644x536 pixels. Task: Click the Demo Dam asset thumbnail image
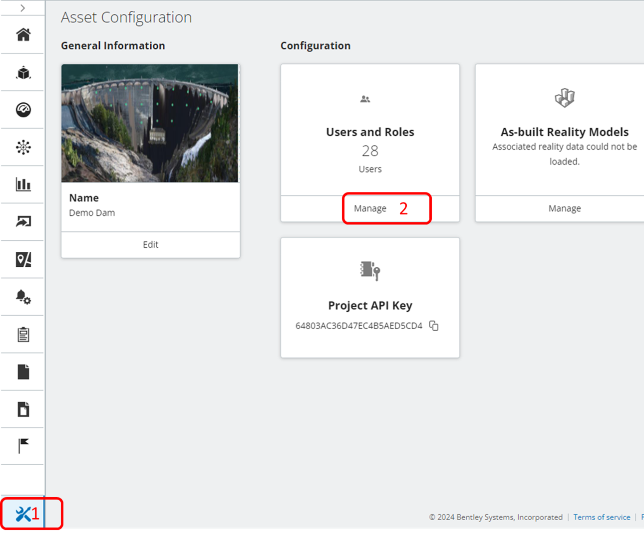click(x=150, y=123)
